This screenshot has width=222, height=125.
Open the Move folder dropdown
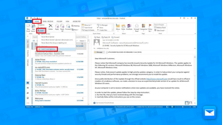coord(118,28)
